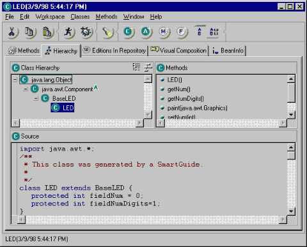The height and width of the screenshot is (247, 307).
Task: Switch to the Visual Composition tab
Action: (x=178, y=50)
